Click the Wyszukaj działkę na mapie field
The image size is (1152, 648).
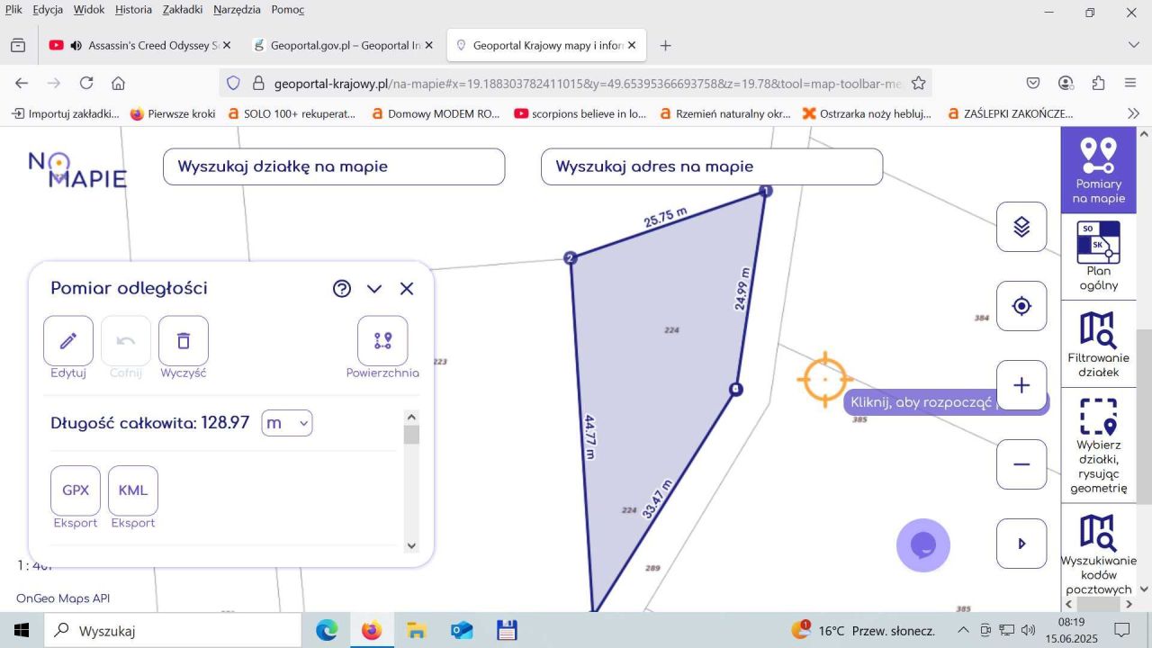(334, 166)
